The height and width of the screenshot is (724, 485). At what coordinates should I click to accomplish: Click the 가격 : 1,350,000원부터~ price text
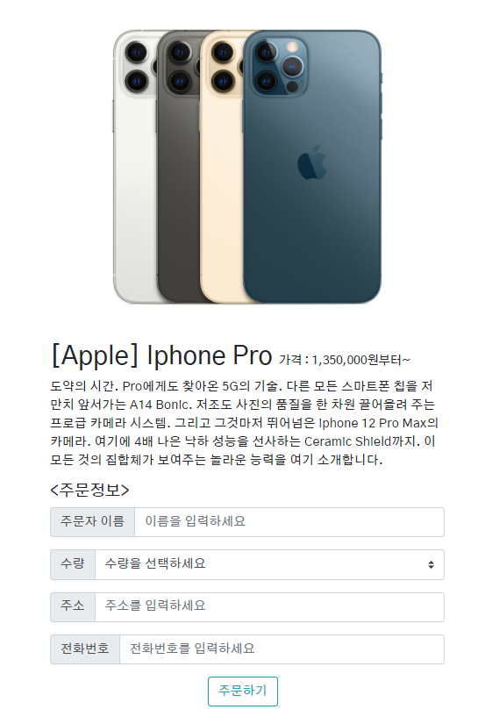345,360
